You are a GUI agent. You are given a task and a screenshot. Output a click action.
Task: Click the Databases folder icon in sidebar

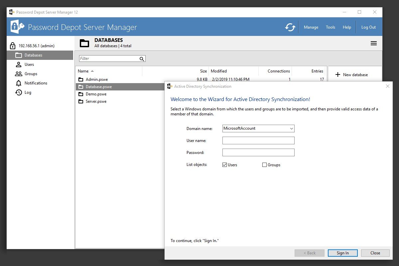click(x=19, y=55)
